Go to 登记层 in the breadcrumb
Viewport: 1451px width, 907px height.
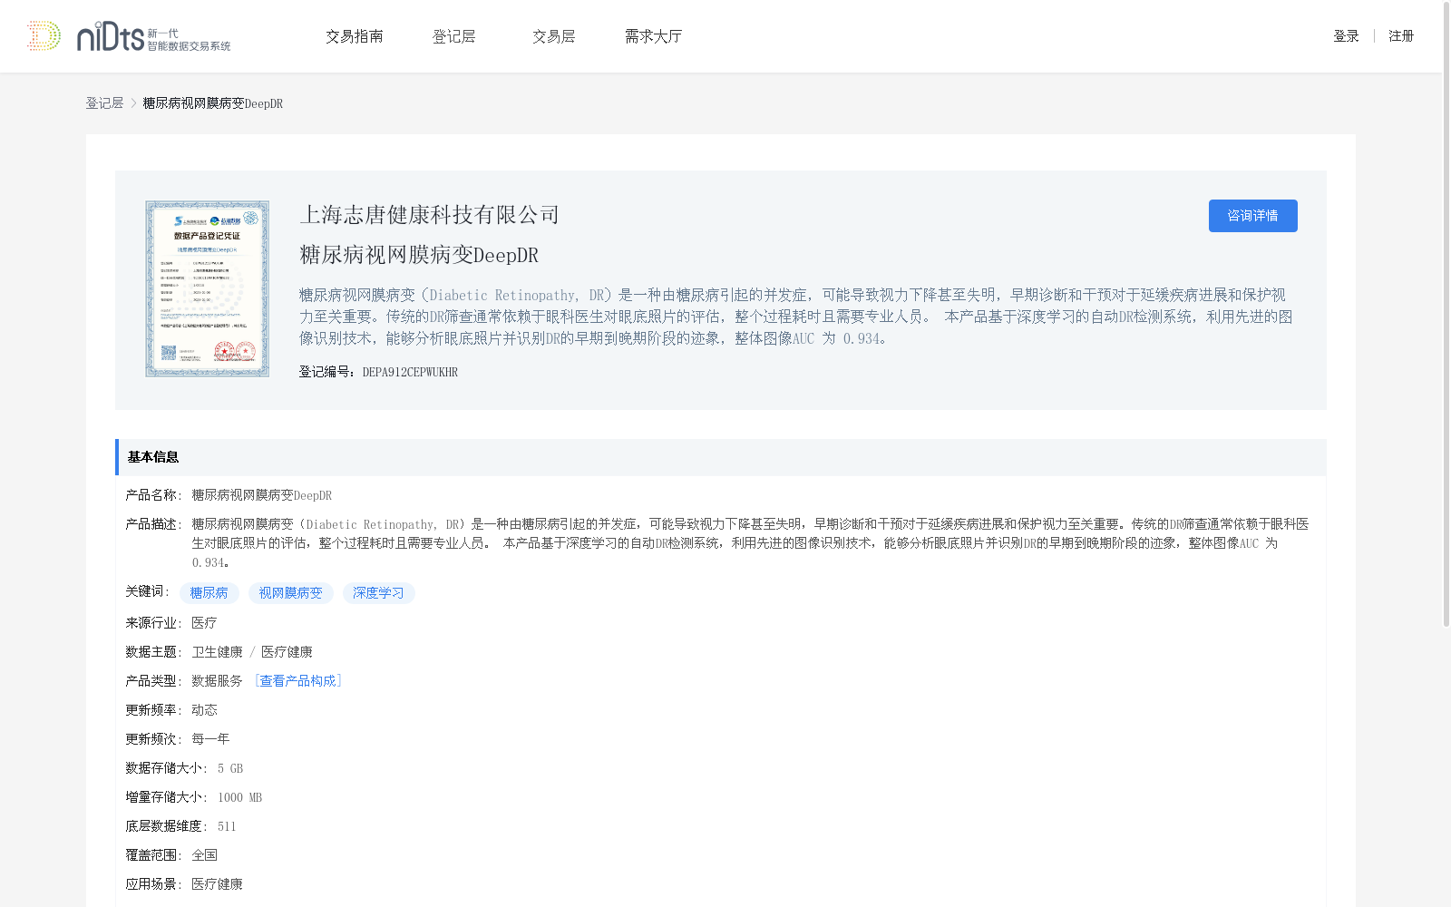[104, 103]
